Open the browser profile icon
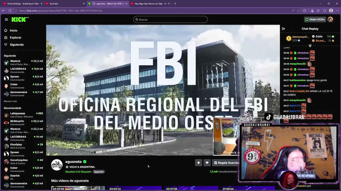Image resolution: width=341 pixels, height=191 pixels. coord(331,11)
